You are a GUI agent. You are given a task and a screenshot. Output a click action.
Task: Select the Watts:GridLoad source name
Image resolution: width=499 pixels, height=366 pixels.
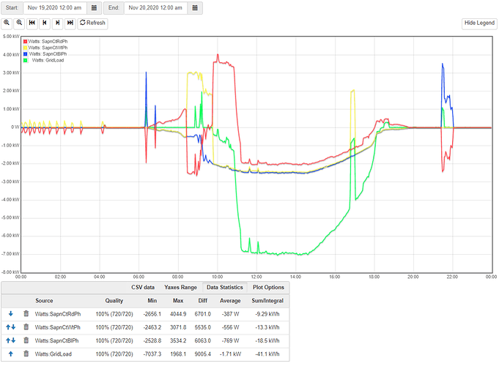point(53,354)
